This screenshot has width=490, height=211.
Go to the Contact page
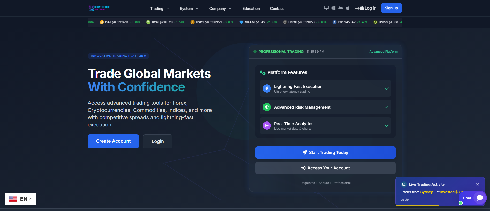coord(277,9)
